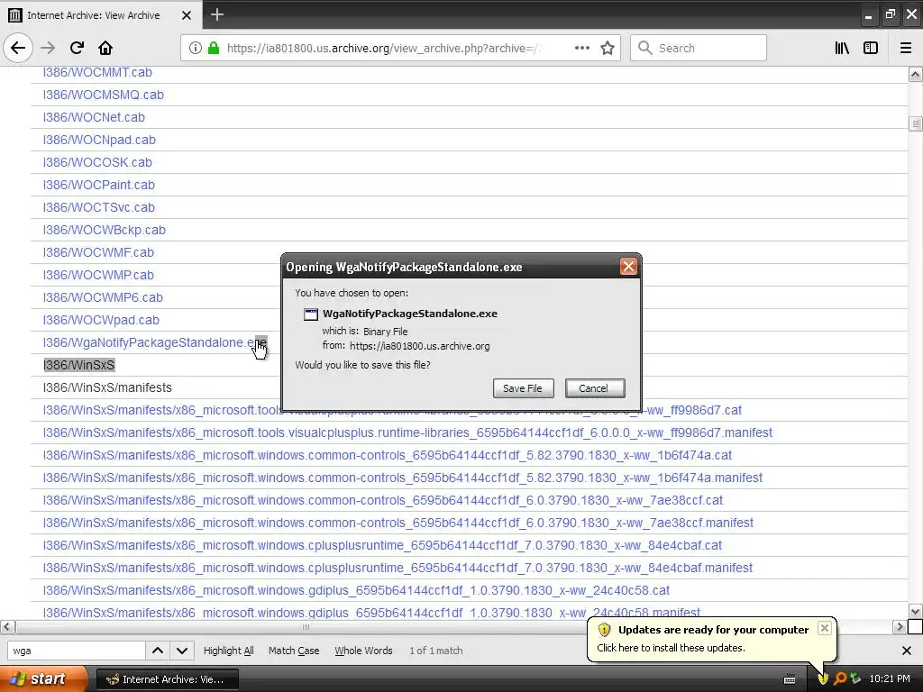The image size is (923, 692).
Task: Go back to the previous page
Action: pos(18,48)
